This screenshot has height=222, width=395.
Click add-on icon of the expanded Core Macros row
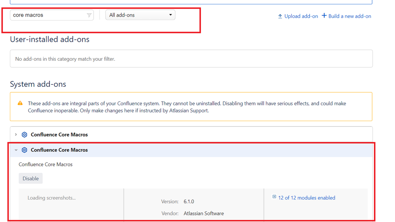pyautogui.click(x=25, y=150)
